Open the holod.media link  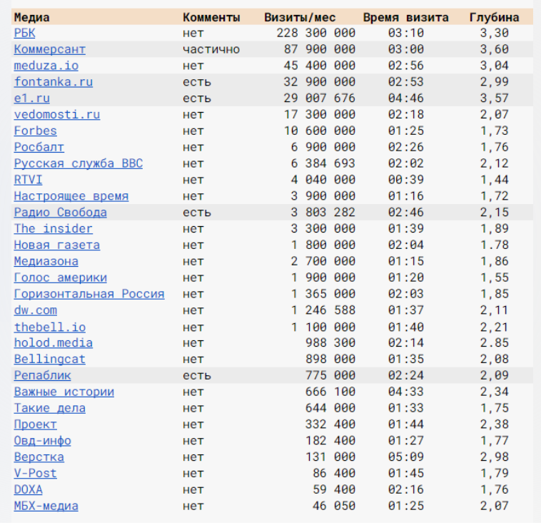[x=53, y=343]
